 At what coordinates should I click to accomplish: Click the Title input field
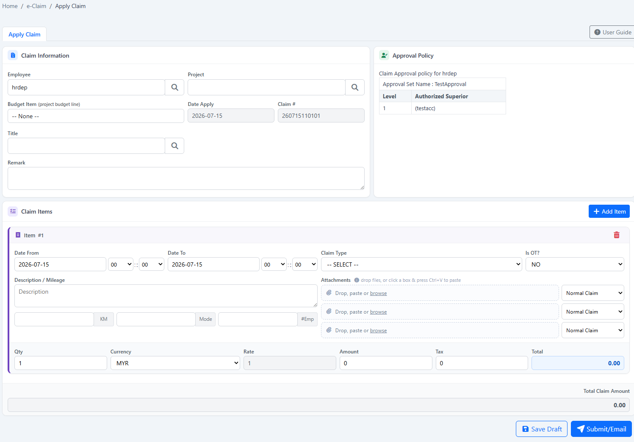point(86,146)
